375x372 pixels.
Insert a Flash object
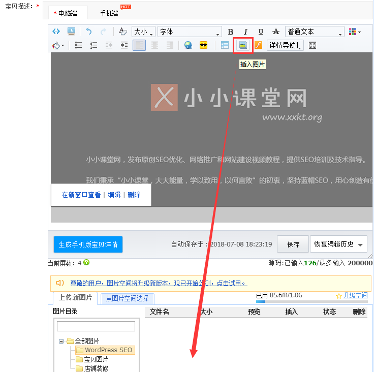258,45
